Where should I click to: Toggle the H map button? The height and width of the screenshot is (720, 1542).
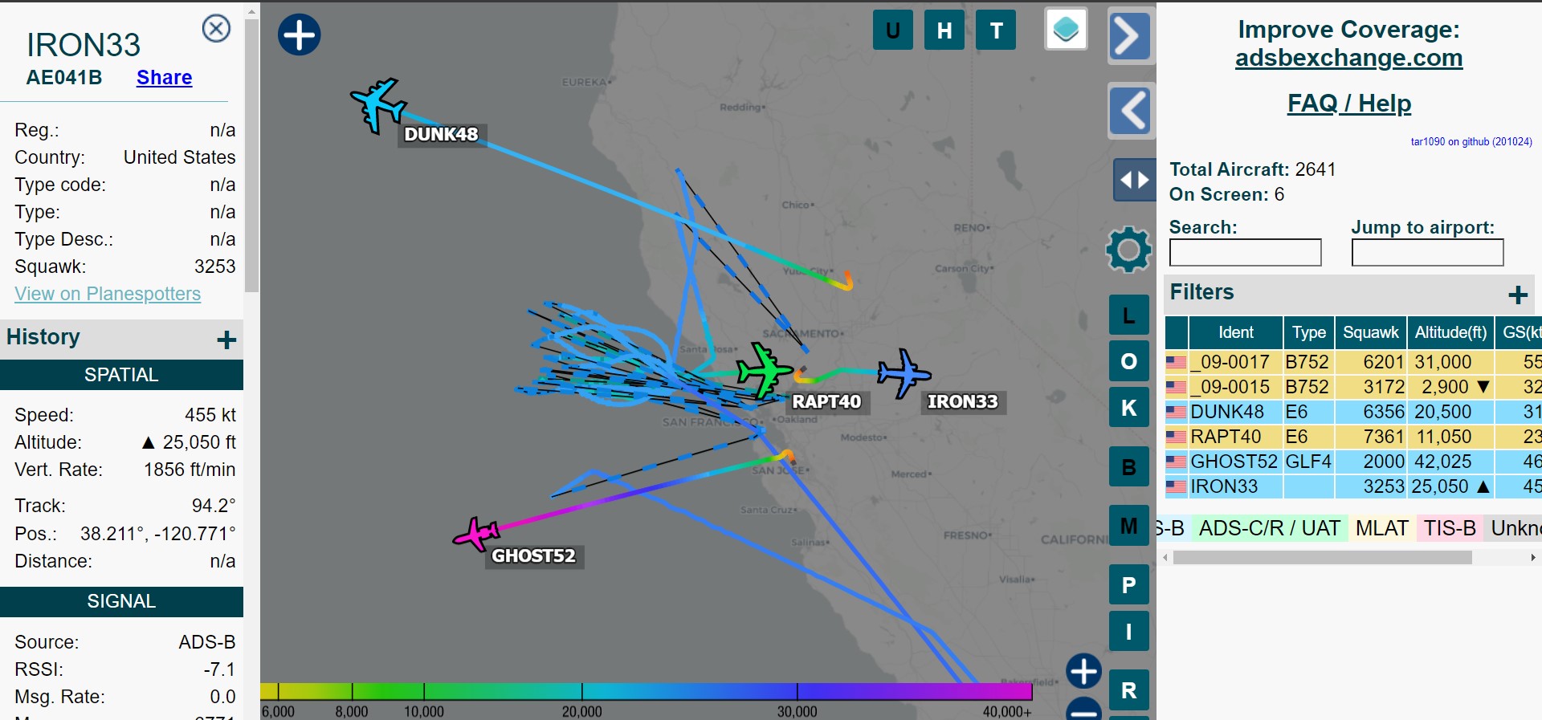pos(944,31)
